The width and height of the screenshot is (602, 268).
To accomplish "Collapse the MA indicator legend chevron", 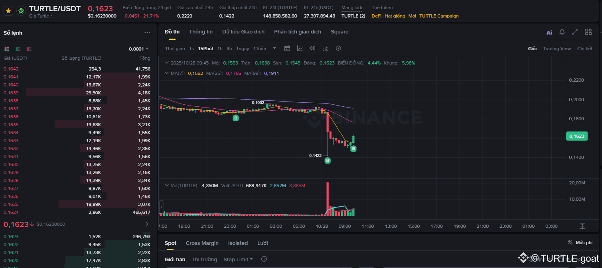I will tap(167, 73).
